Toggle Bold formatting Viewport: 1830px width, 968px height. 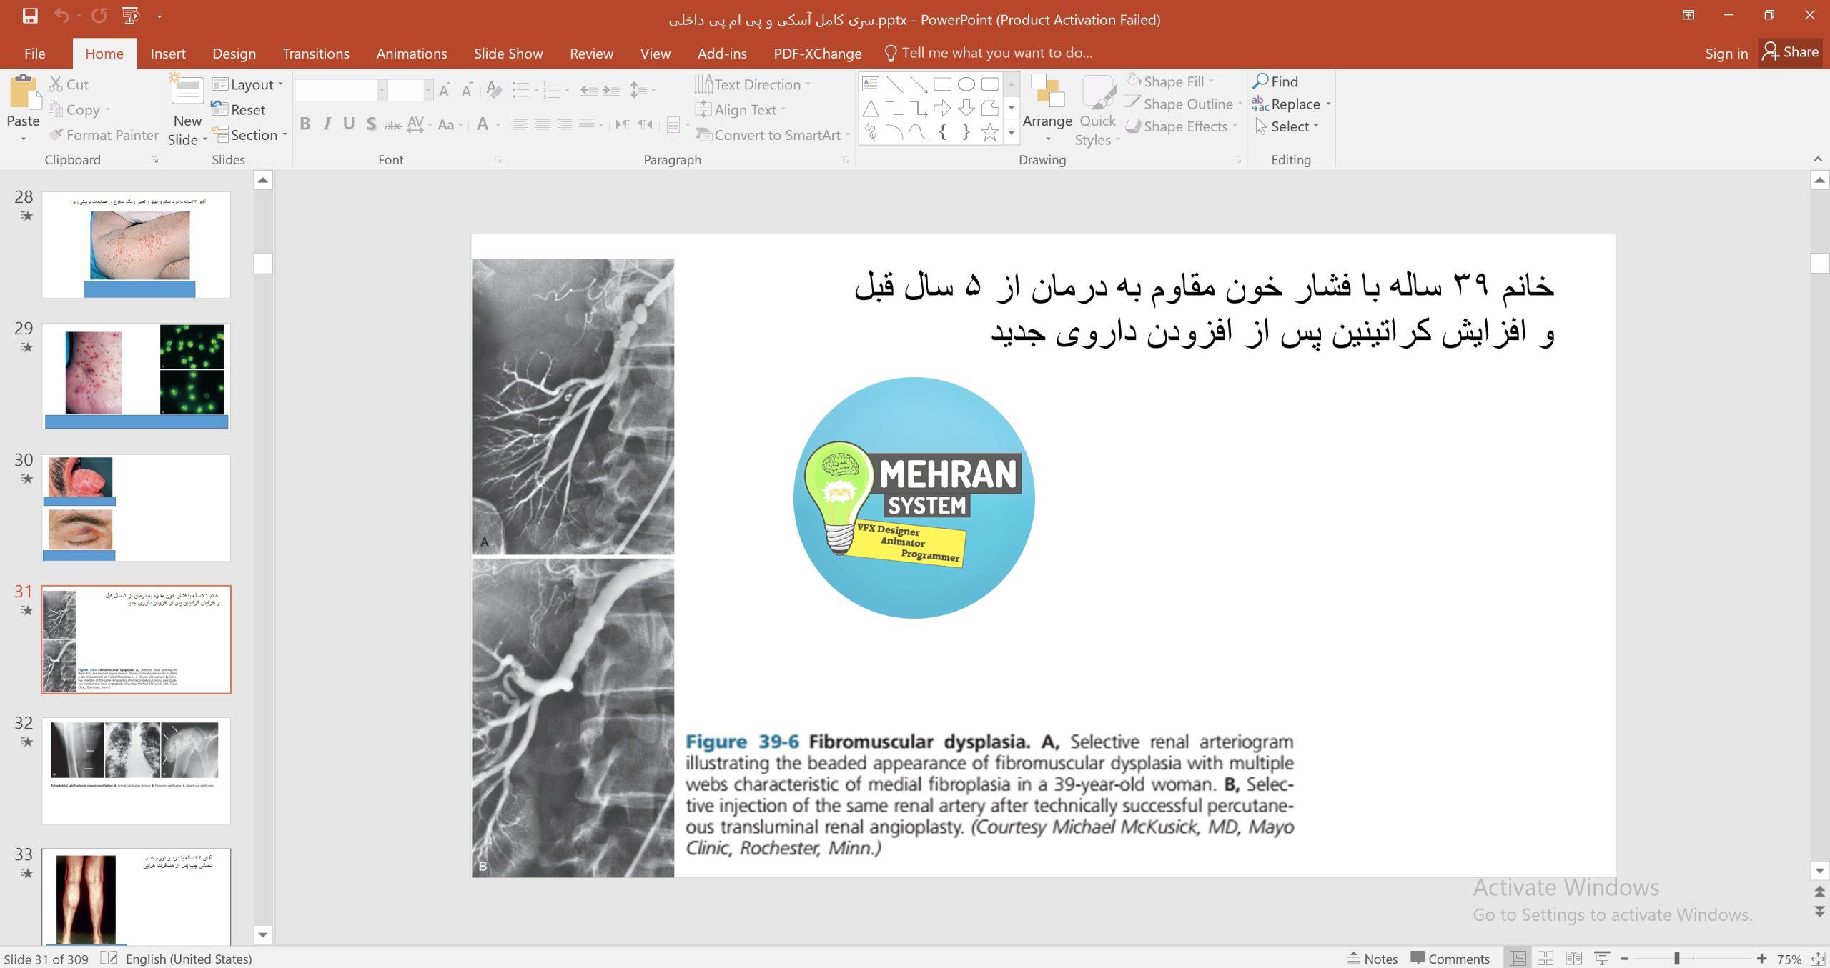305,124
